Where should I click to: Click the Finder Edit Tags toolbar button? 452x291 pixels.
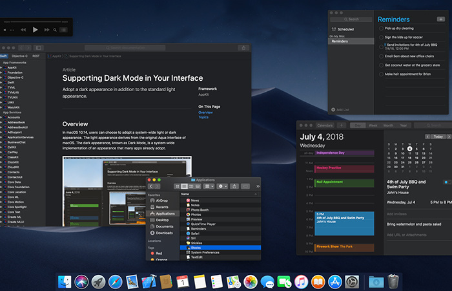245,186
